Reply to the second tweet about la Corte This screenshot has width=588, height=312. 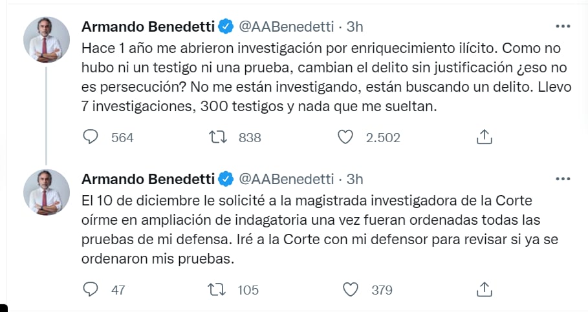click(91, 289)
